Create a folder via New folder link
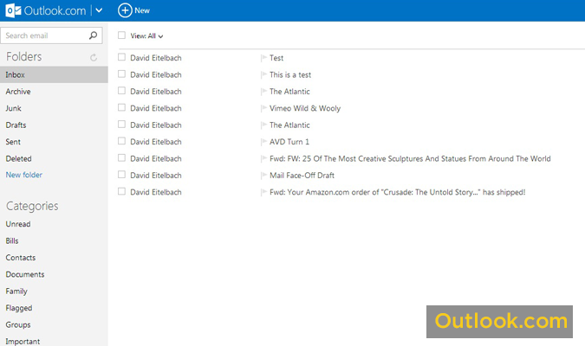The width and height of the screenshot is (585, 346). pos(24,175)
